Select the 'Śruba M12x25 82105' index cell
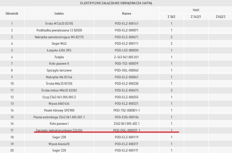This screenshot has width=232, height=153. (59, 24)
